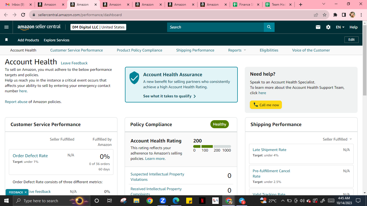Open See what it takes to qualify

pos(170,96)
